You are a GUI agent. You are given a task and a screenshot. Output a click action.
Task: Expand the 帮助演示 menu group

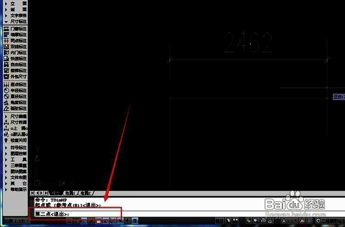(15, 189)
